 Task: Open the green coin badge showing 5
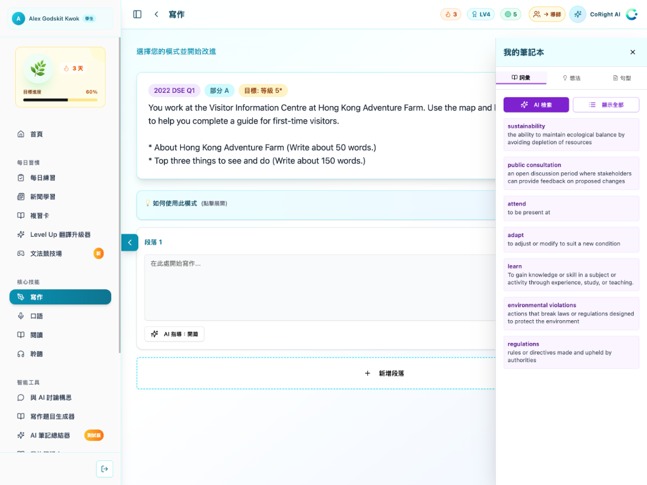coord(511,15)
